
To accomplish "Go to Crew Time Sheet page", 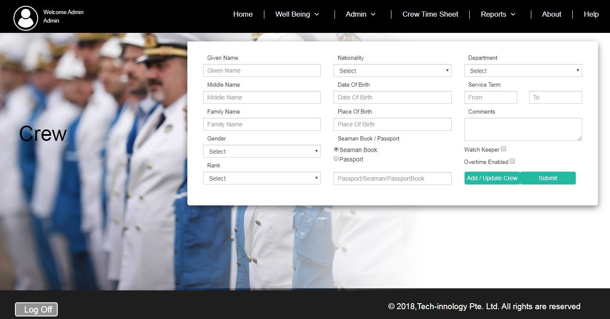I will [x=430, y=15].
